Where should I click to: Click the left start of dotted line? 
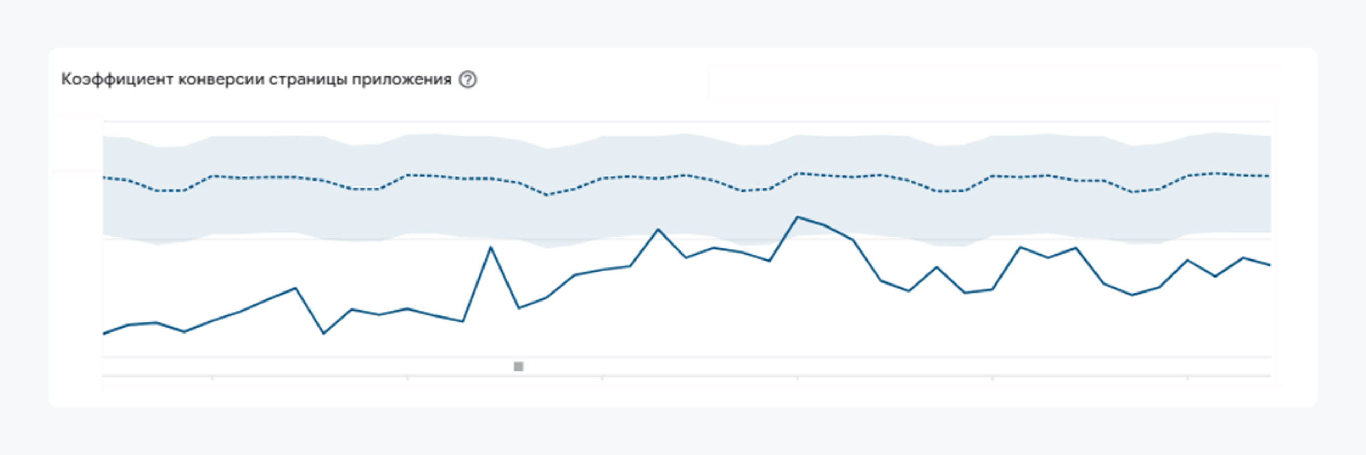pos(104,177)
